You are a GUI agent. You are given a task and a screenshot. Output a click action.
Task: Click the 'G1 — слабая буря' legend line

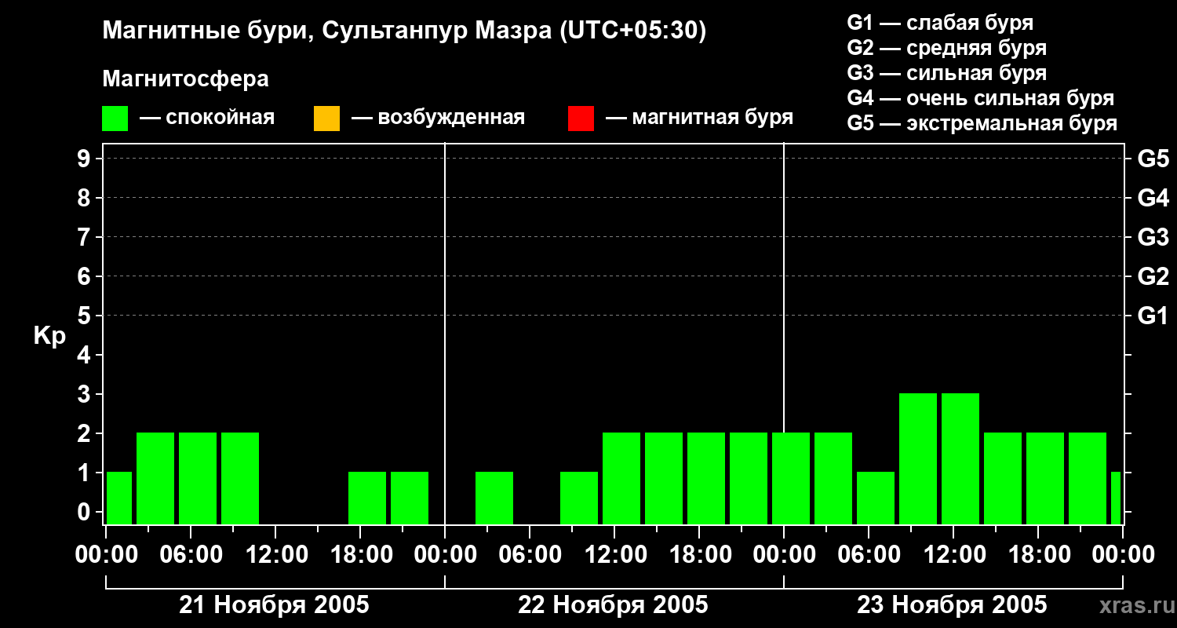[940, 23]
